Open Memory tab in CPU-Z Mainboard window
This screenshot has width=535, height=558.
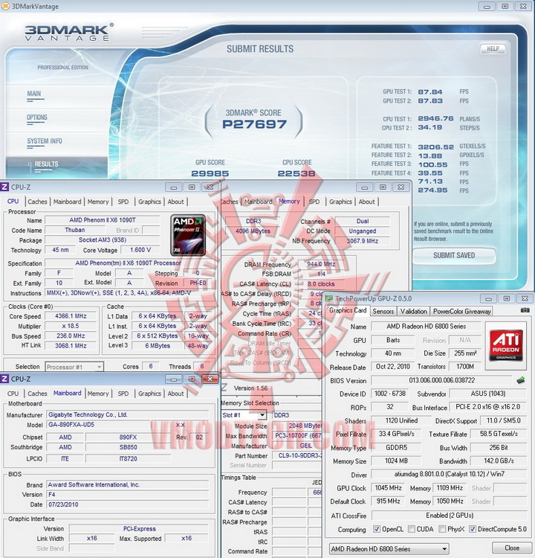pos(98,394)
